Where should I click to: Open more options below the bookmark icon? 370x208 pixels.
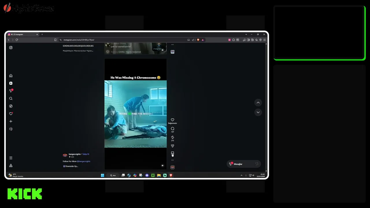coord(173,160)
